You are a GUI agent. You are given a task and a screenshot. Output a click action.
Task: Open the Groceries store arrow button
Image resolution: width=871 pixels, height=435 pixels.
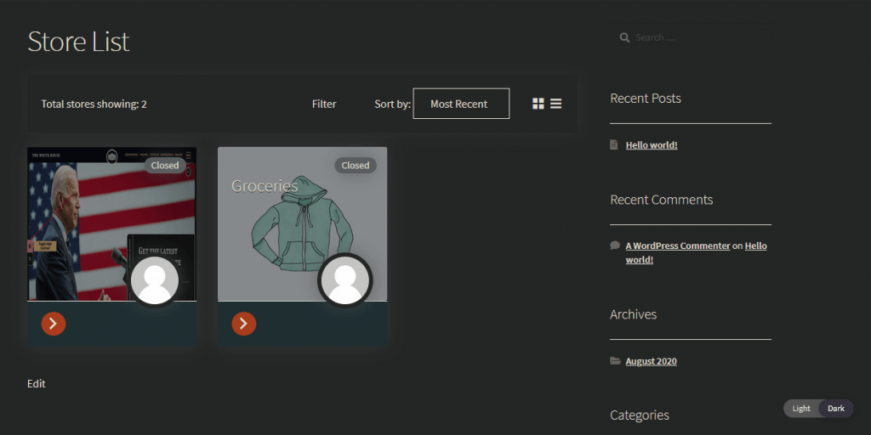pos(244,324)
